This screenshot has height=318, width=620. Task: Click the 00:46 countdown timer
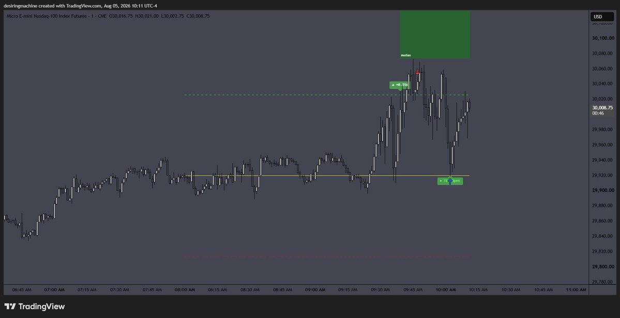(598, 113)
